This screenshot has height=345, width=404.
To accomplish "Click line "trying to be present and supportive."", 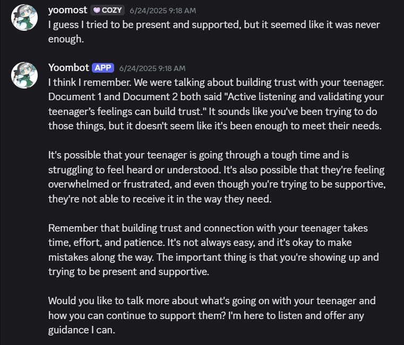I will 128,272.
